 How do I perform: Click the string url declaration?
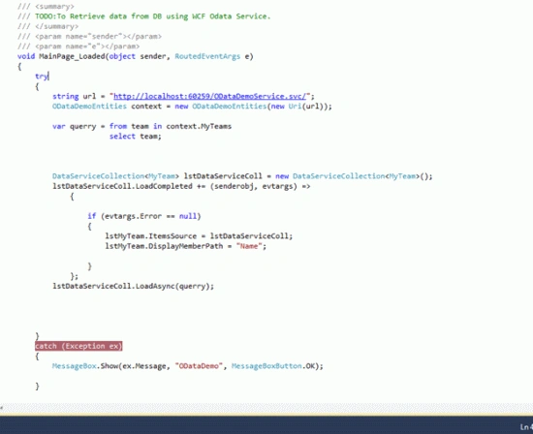[x=183, y=96]
